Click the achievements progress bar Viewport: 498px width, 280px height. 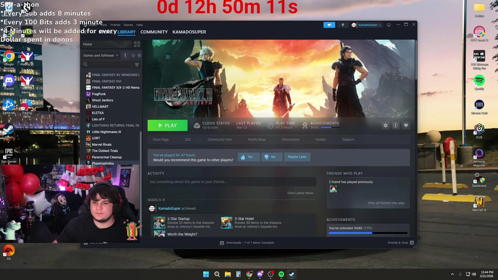(368, 233)
